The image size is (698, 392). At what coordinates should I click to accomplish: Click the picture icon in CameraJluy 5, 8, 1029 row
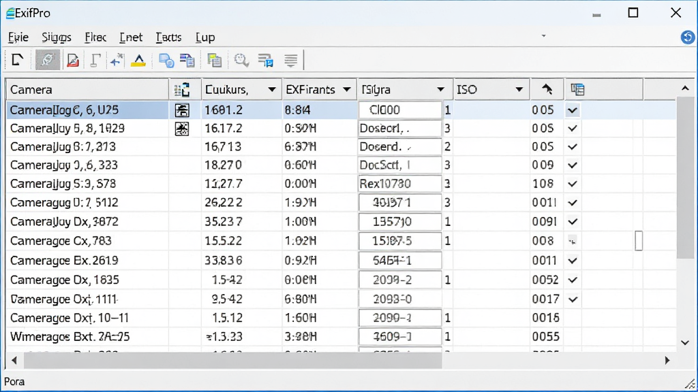[x=181, y=129]
